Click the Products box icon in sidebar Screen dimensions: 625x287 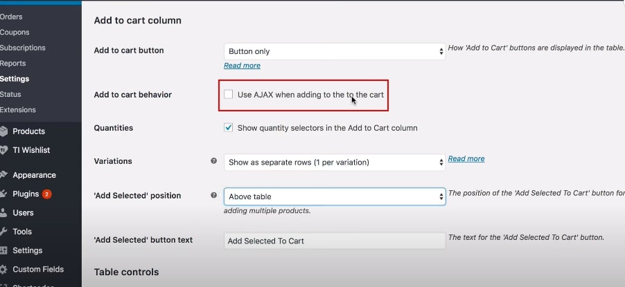4,131
